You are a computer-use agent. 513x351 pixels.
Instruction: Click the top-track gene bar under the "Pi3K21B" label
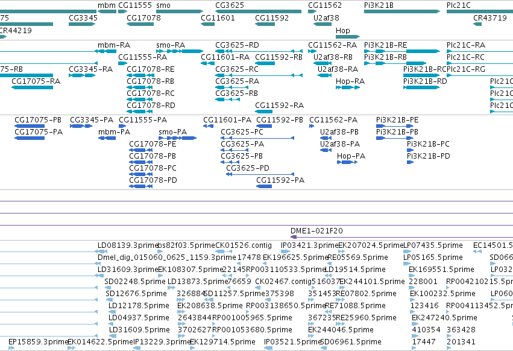[x=402, y=11]
